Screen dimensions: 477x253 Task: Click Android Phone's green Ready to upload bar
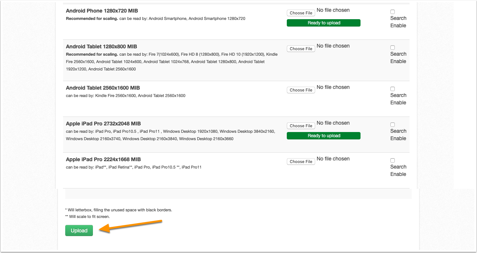(324, 23)
